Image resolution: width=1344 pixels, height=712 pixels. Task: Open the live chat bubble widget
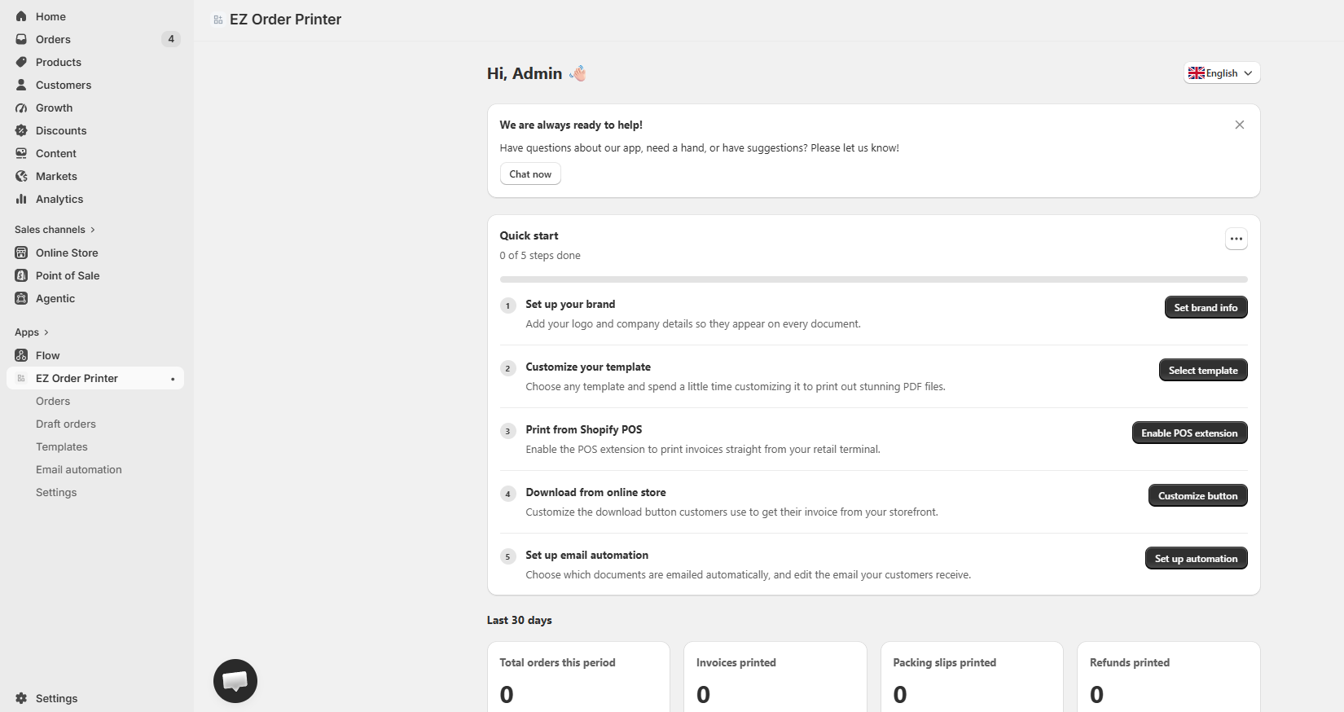pos(235,681)
